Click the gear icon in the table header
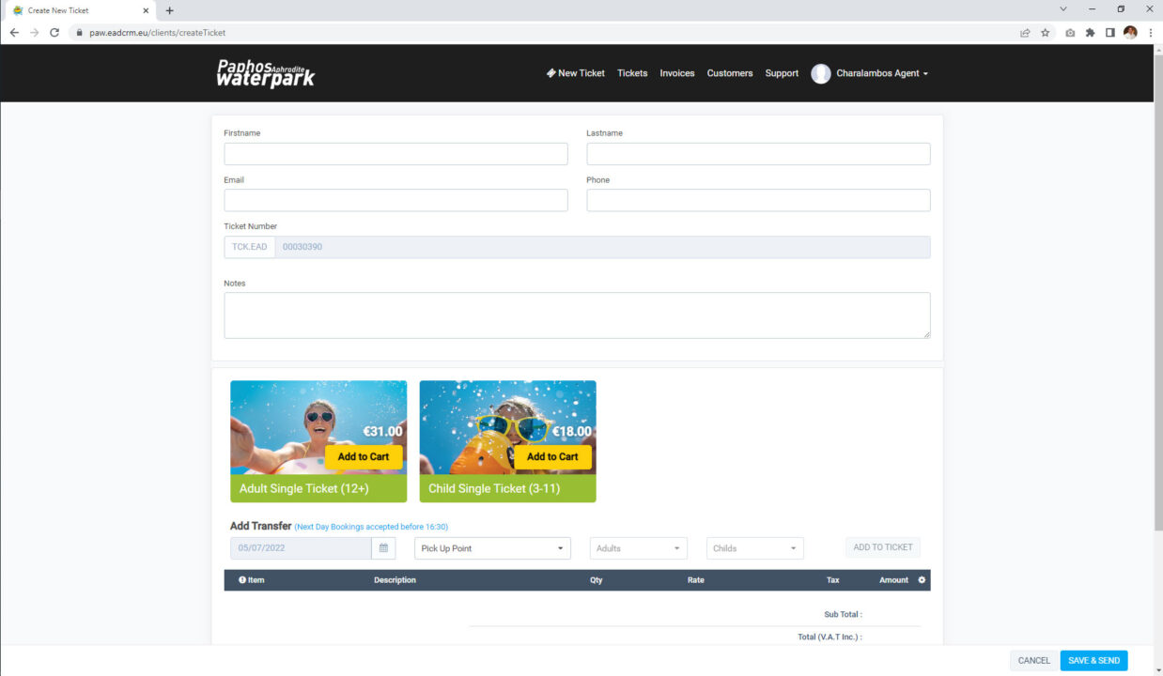1163x676 pixels. click(x=922, y=580)
